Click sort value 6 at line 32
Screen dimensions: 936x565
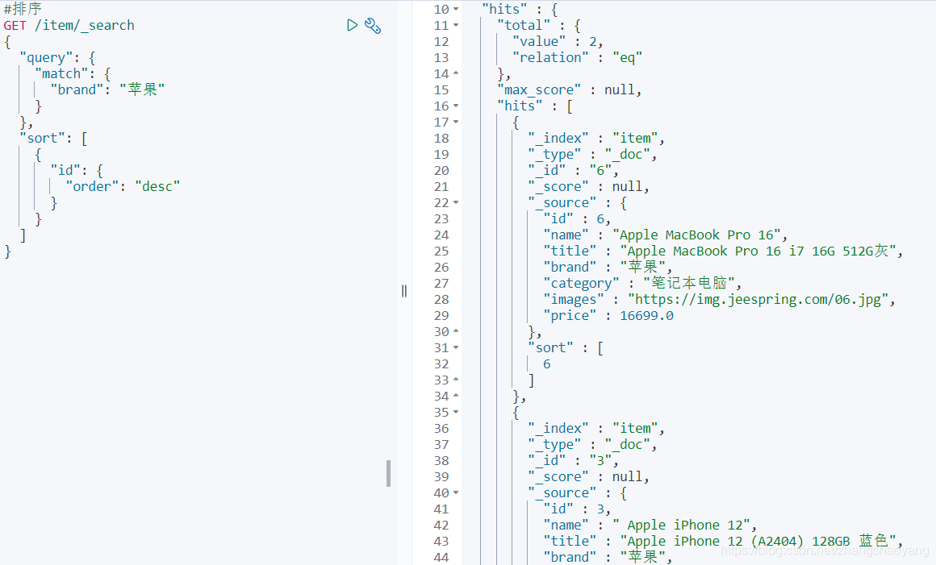(x=547, y=364)
